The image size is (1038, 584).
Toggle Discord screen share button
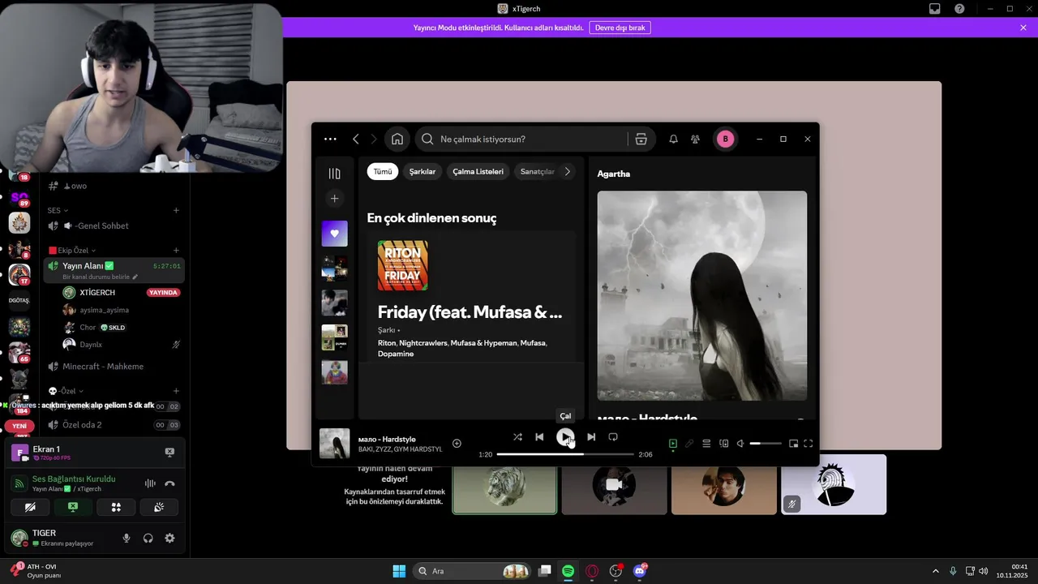coord(73,507)
